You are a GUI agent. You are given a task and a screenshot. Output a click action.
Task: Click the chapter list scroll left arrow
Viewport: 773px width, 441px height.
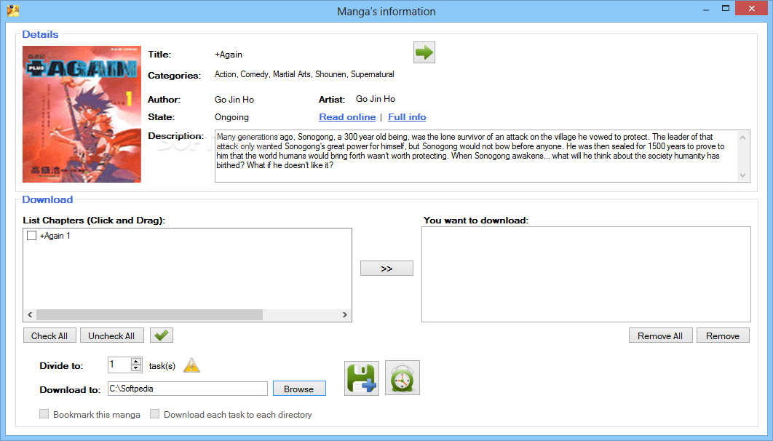[x=30, y=314]
